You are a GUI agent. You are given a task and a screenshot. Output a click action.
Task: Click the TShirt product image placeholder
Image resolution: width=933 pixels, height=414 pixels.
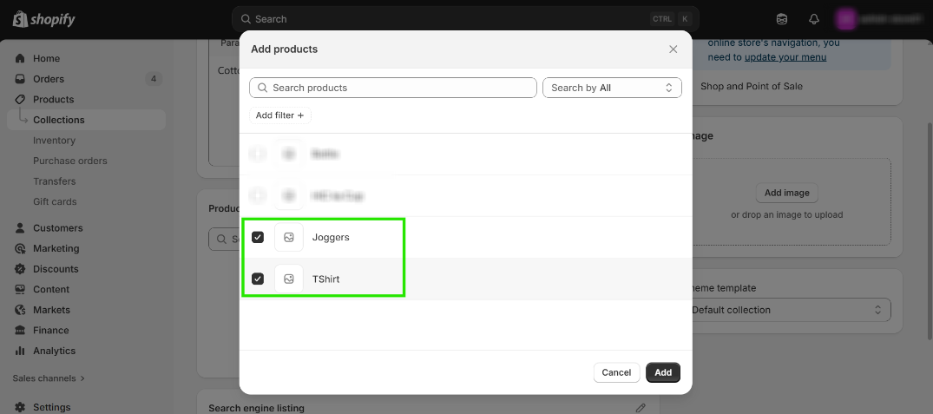tap(289, 279)
